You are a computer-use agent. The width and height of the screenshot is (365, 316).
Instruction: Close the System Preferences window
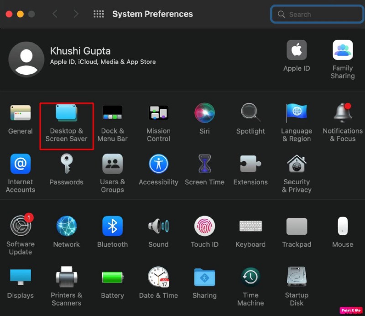pyautogui.click(x=9, y=14)
